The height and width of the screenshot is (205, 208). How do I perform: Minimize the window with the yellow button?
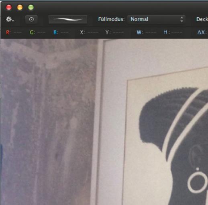[x=20, y=7]
